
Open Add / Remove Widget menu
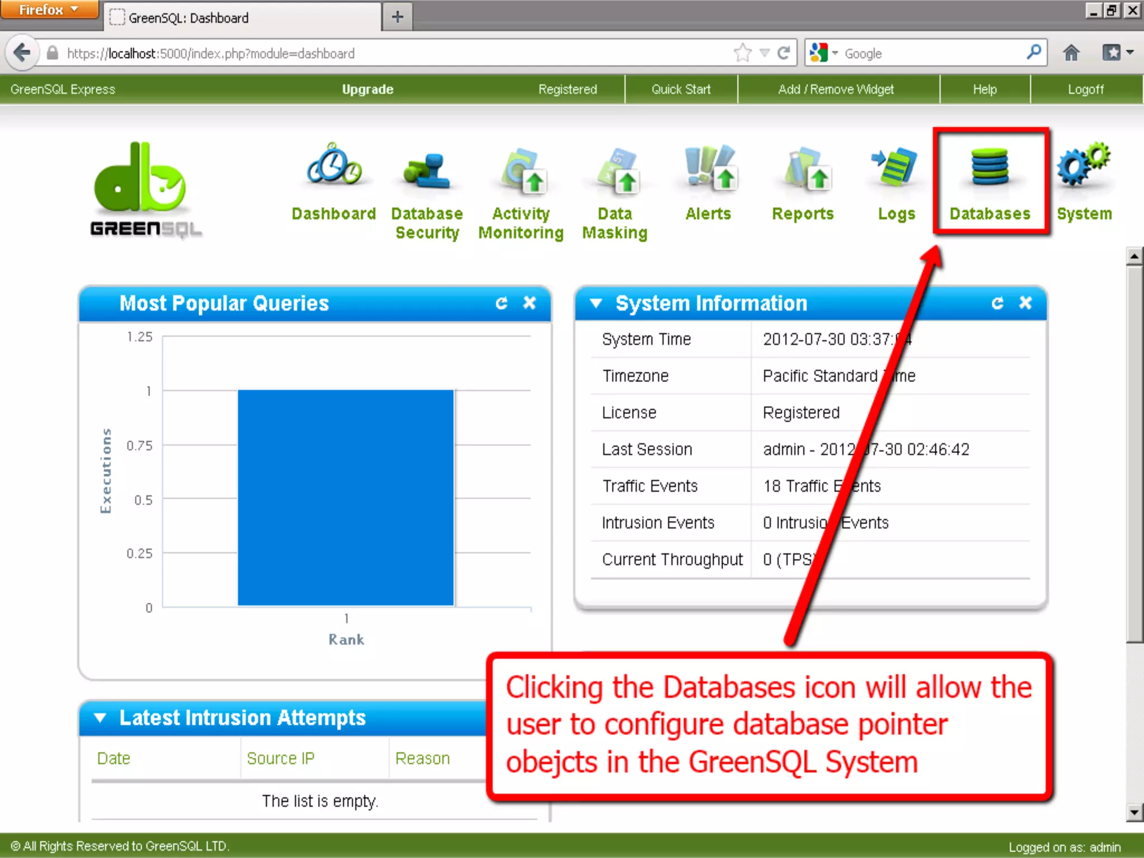pyautogui.click(x=836, y=89)
